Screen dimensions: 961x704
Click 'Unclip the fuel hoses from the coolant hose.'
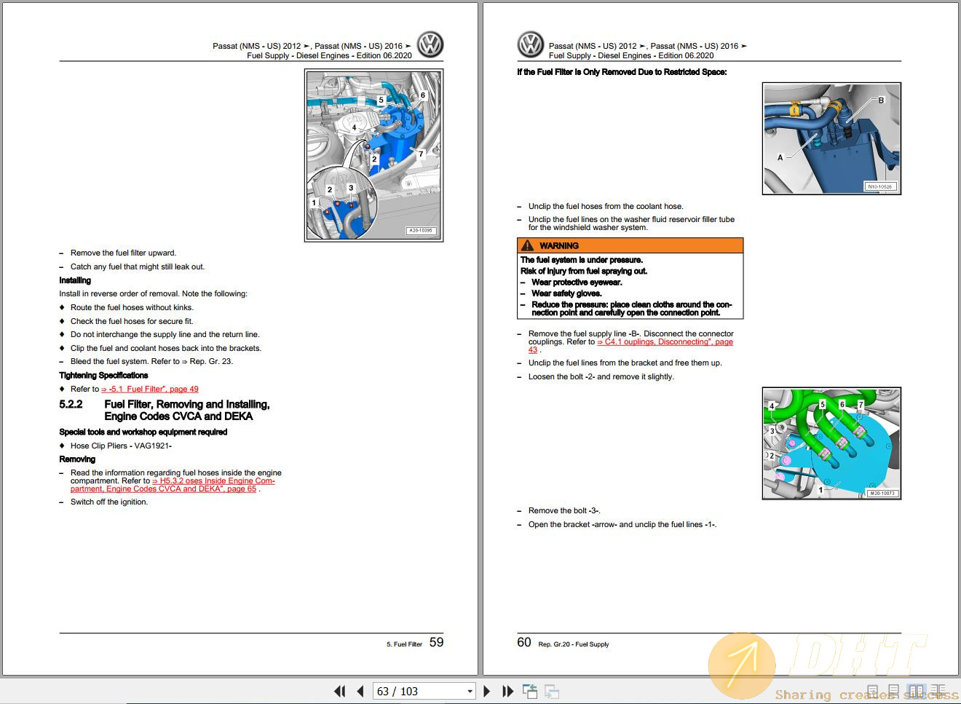[606, 206]
